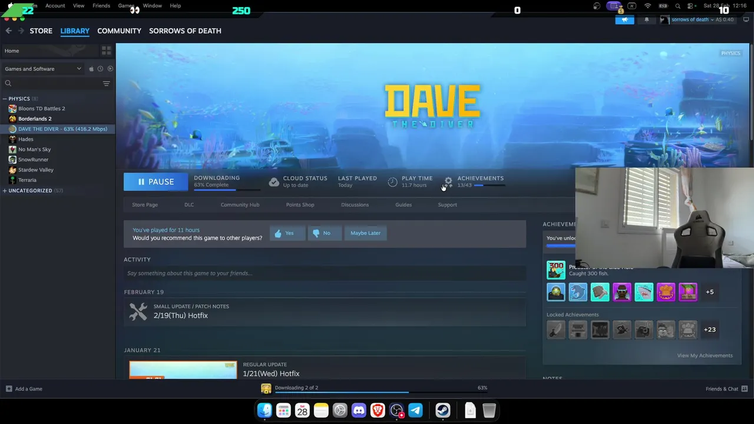Enter Big Picture mode monitor icon
The width and height of the screenshot is (754, 424).
(x=746, y=19)
